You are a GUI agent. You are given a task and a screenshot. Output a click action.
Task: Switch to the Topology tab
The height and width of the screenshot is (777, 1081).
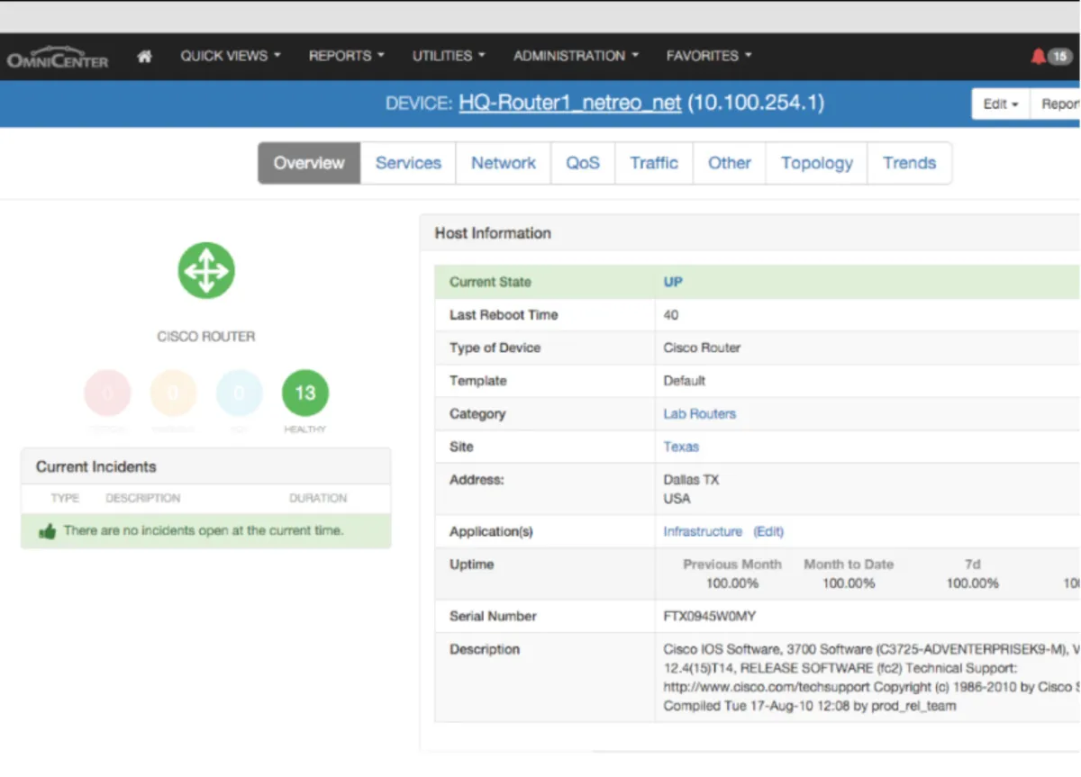816,163
